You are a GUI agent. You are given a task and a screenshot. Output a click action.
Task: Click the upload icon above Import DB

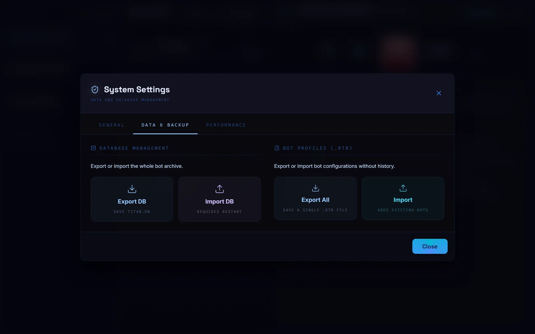(220, 189)
